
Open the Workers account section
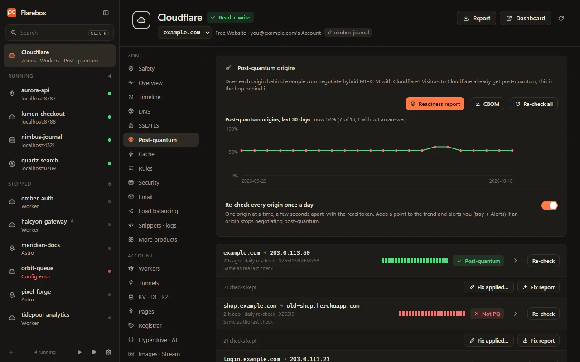[161, 268]
